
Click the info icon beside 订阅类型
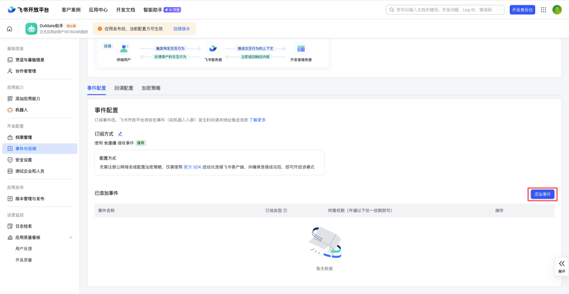(x=285, y=211)
